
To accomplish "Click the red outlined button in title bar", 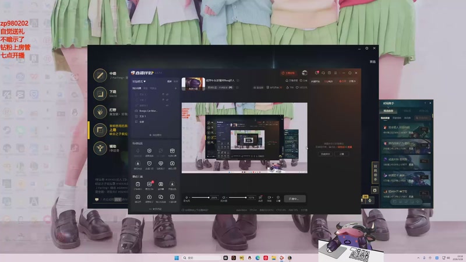I will (x=288, y=73).
